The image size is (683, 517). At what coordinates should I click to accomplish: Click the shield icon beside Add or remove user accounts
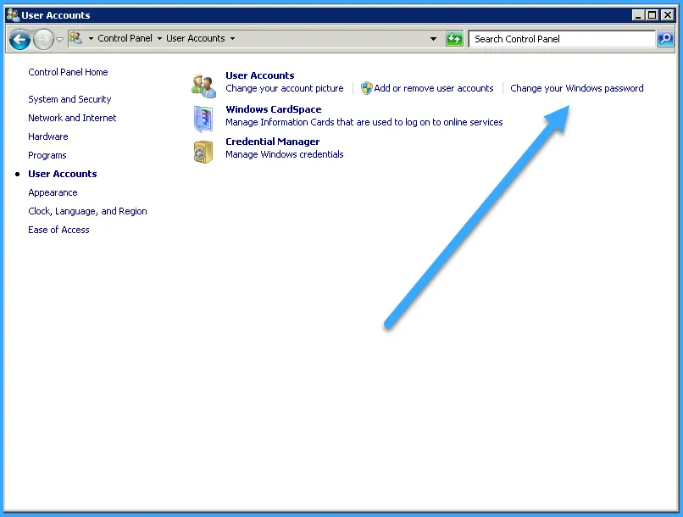(366, 88)
